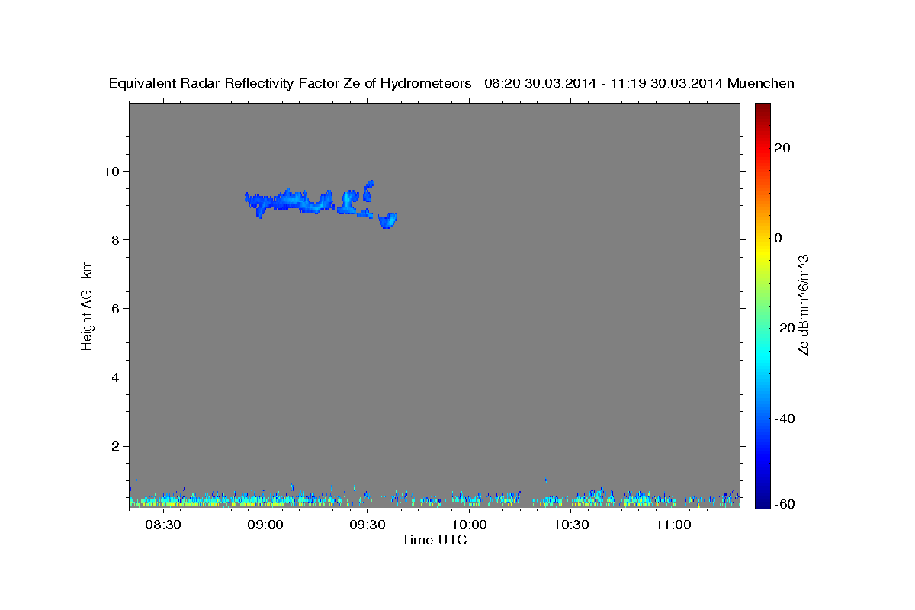Click the colorbar value -40
The height and width of the screenshot is (610, 915).
tap(785, 419)
